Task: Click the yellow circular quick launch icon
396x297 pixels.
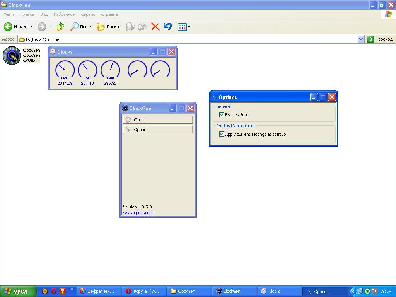Action: point(45,291)
